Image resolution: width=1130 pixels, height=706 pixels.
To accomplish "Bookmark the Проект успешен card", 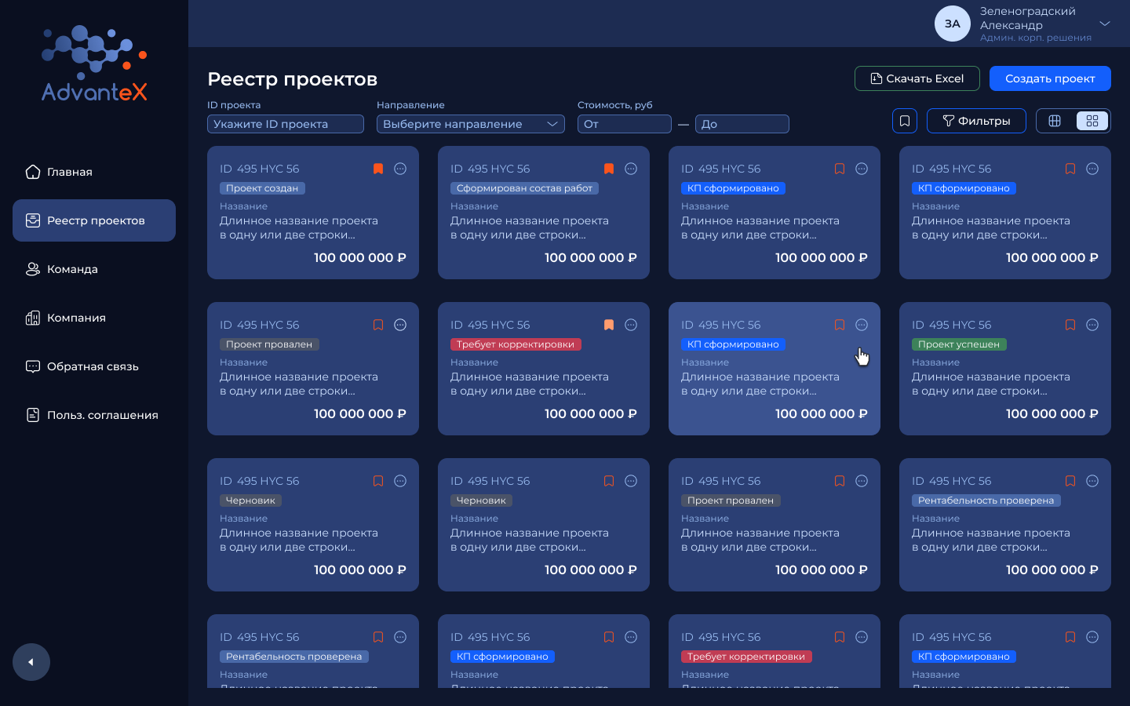I will click(x=1070, y=325).
